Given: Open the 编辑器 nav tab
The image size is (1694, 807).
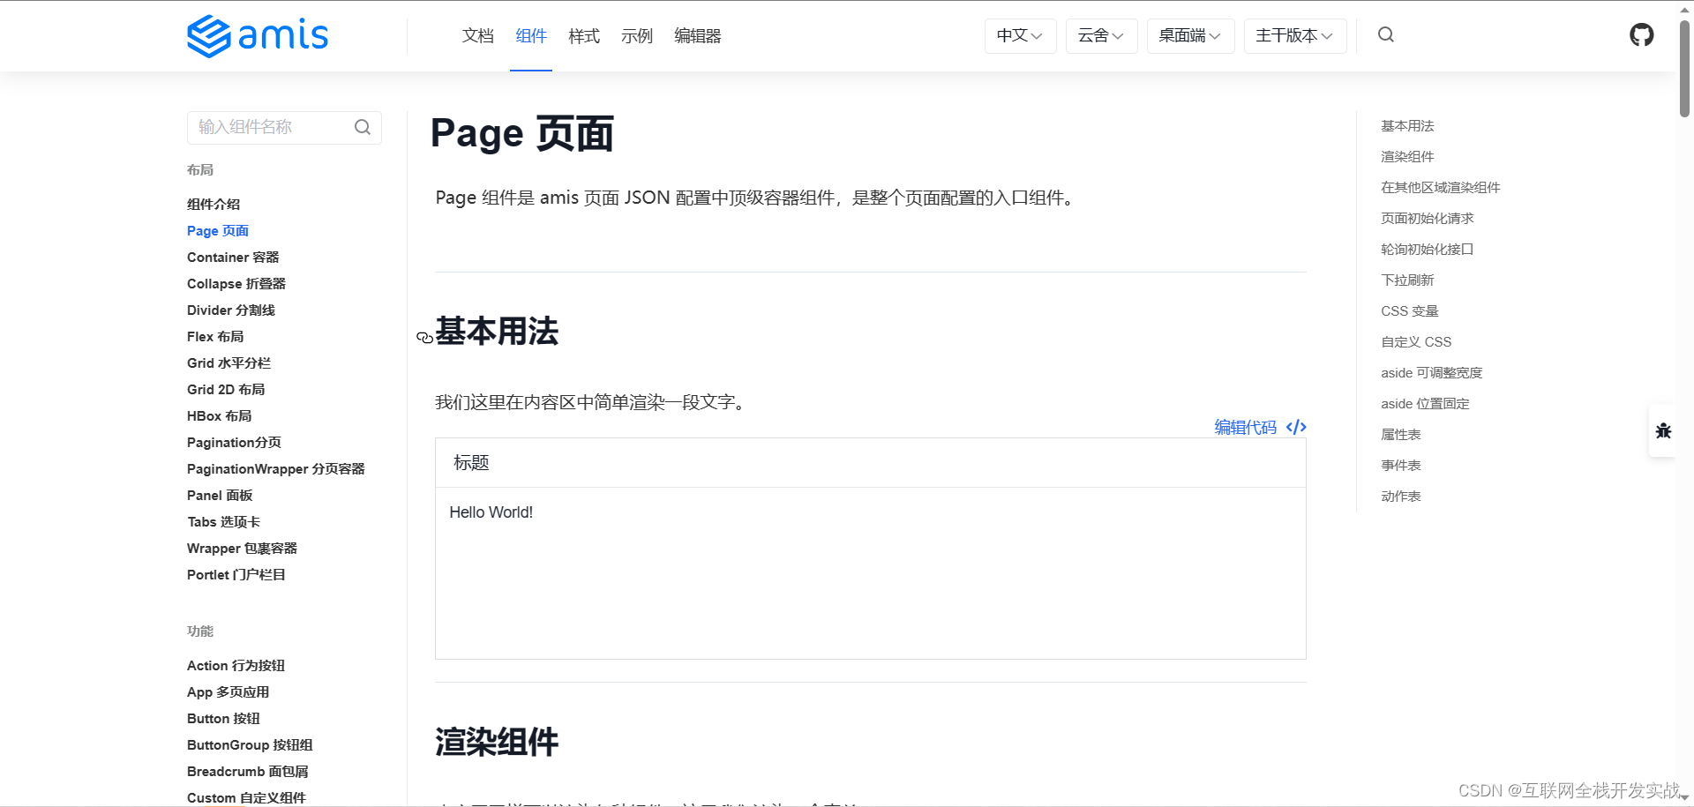Looking at the screenshot, I should pos(698,36).
